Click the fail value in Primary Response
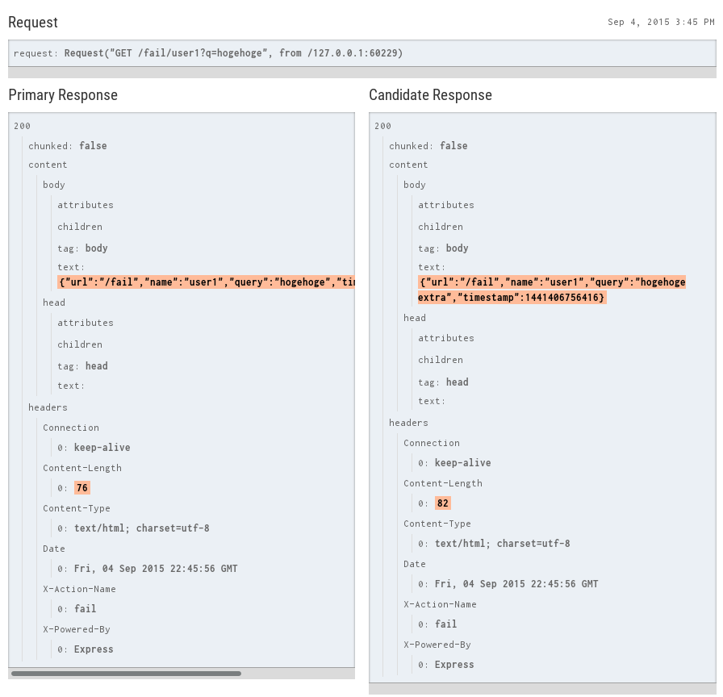723x697 pixels. click(86, 609)
